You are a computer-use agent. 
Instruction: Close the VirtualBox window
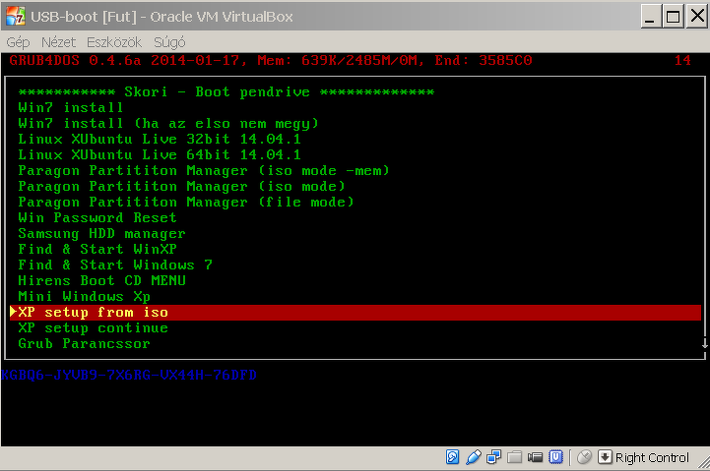[697, 17]
